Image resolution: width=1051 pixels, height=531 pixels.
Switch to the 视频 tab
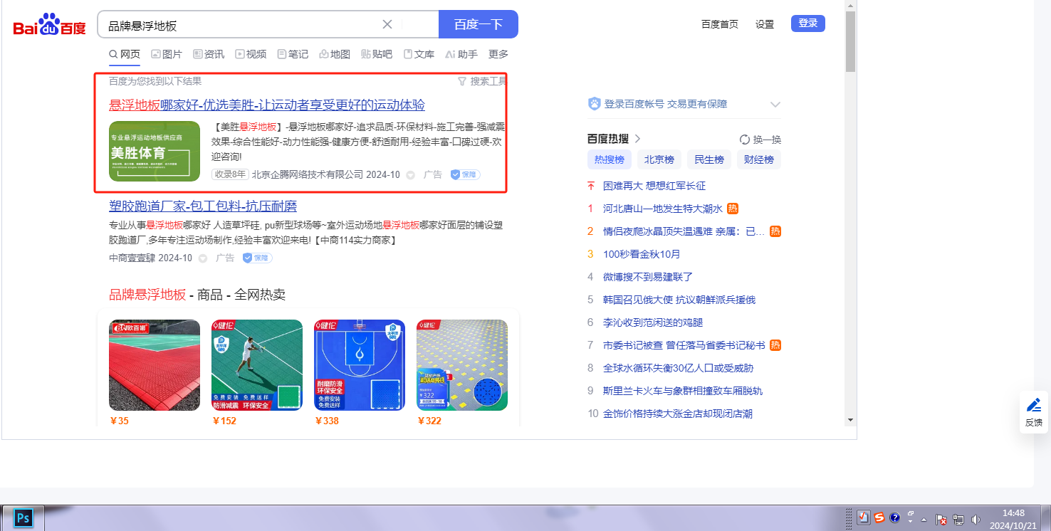coord(251,54)
